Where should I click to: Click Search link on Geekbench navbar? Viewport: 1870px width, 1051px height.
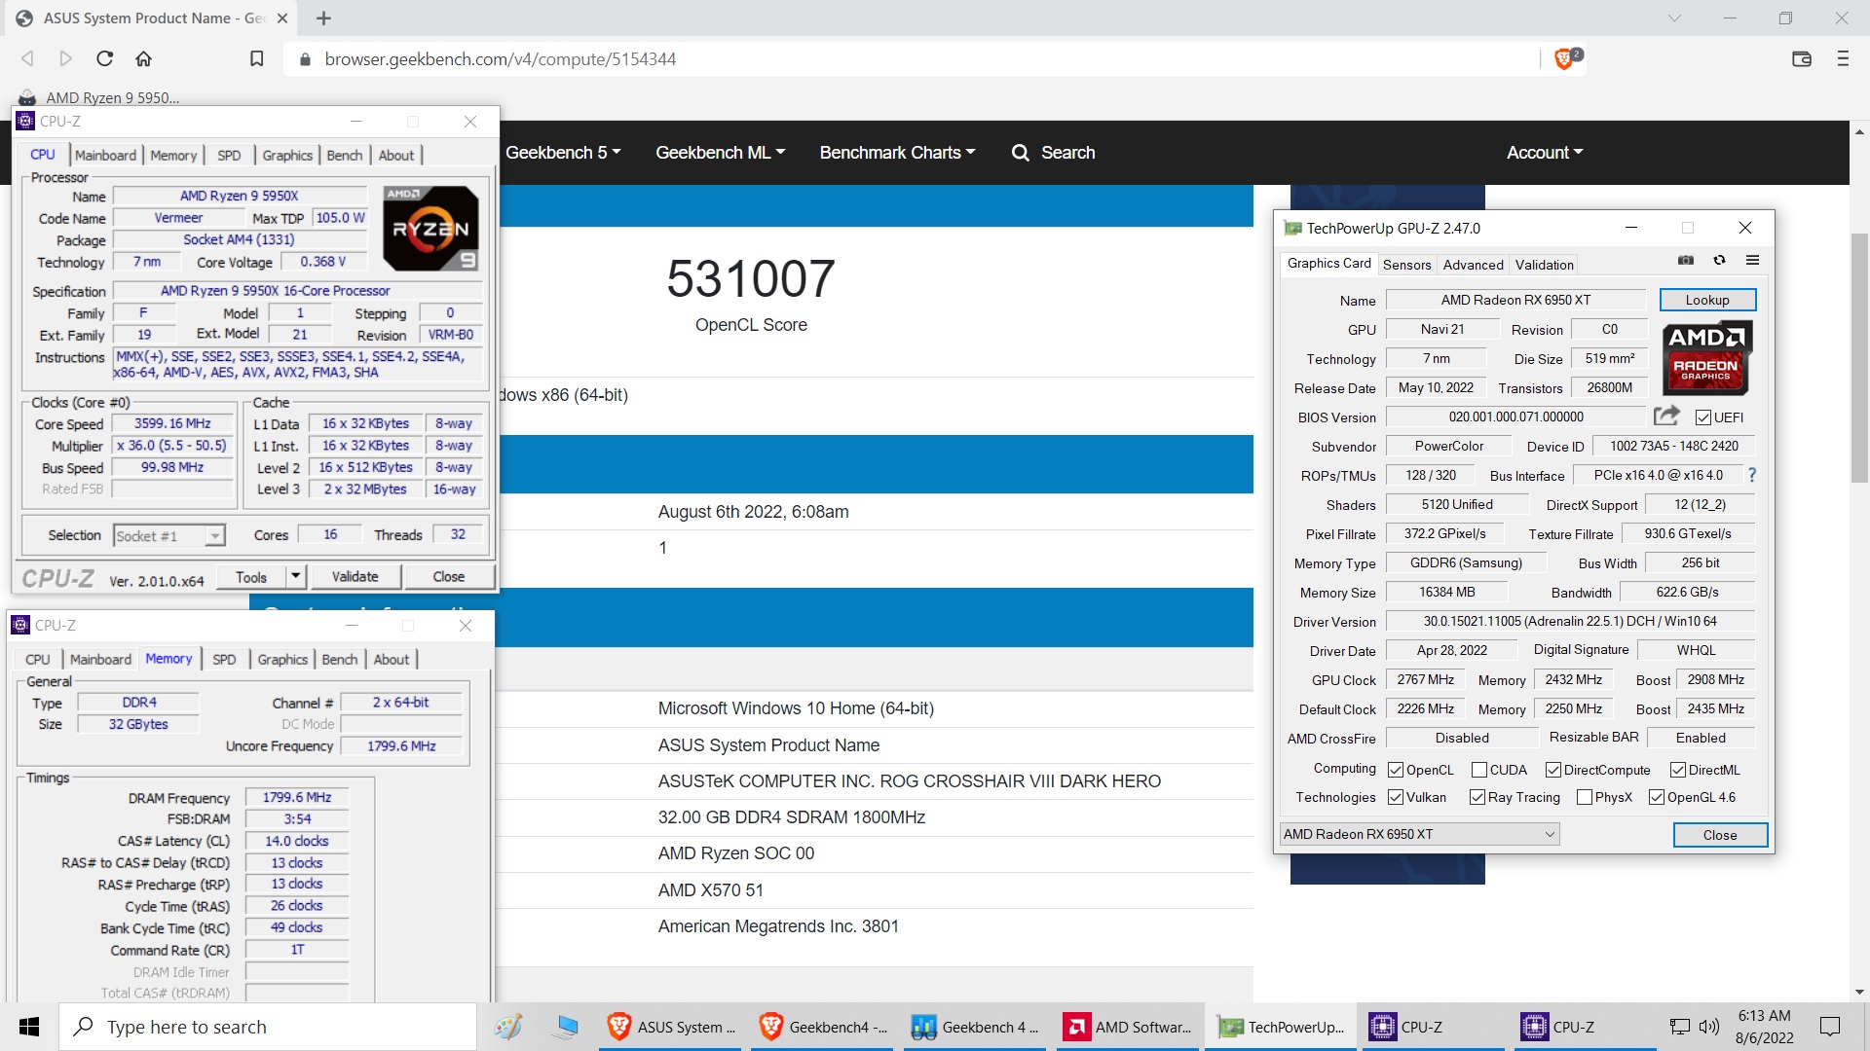1067,153
